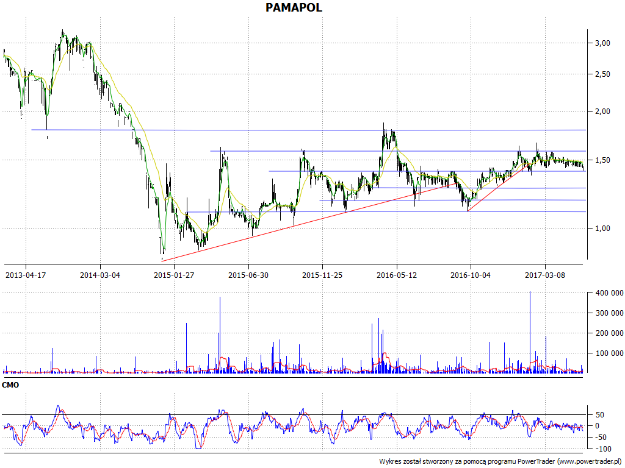Select the 2016-05-12 date label
The height and width of the screenshot is (468, 625).
click(397, 275)
